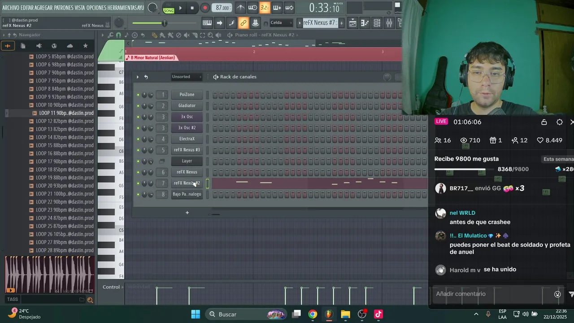
Task: Mute the ElectraX channel green LED
Action: tap(138, 139)
